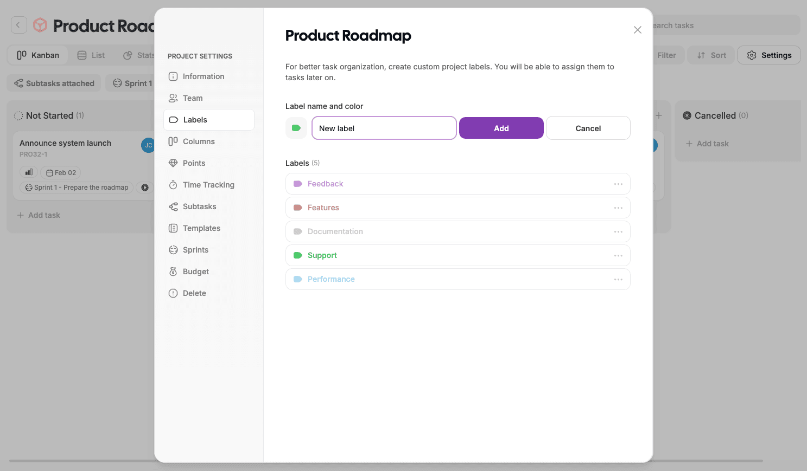This screenshot has height=471, width=807.
Task: Click the settings gear icon in toolbar
Action: (752, 55)
